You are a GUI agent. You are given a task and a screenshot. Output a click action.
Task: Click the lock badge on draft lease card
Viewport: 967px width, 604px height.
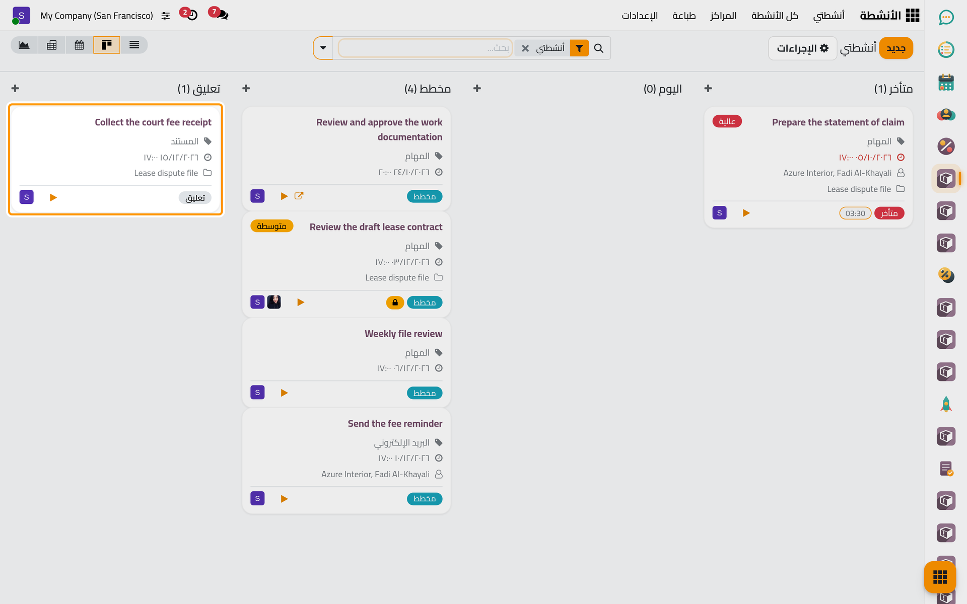pyautogui.click(x=395, y=303)
